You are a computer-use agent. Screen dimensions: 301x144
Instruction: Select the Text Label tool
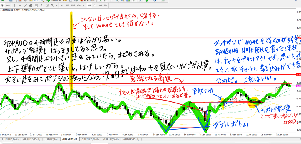tap(47, 5)
